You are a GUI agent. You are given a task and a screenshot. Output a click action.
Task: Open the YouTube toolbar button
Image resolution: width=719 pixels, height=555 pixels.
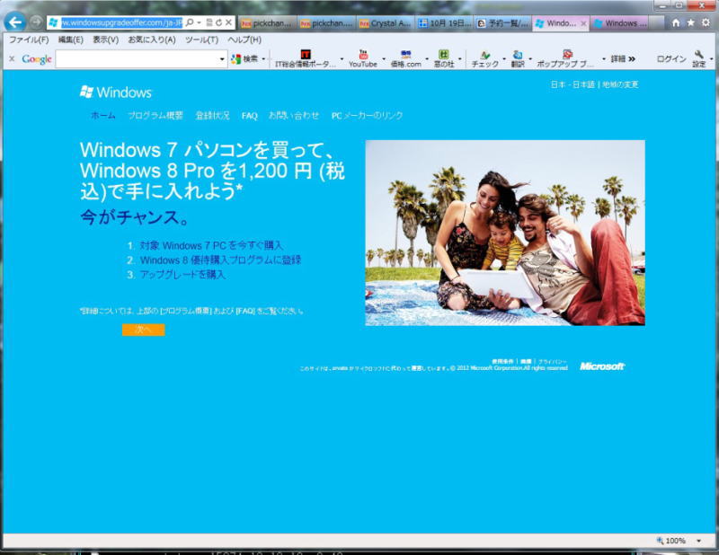point(363,59)
